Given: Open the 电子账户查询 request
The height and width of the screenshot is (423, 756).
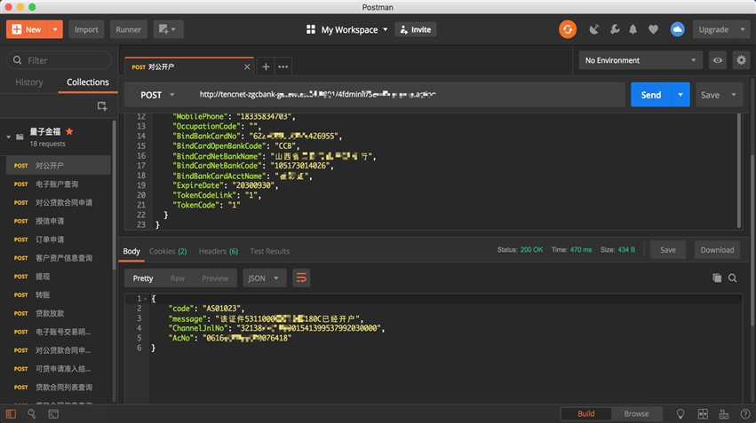Looking at the screenshot, I should [x=58, y=184].
